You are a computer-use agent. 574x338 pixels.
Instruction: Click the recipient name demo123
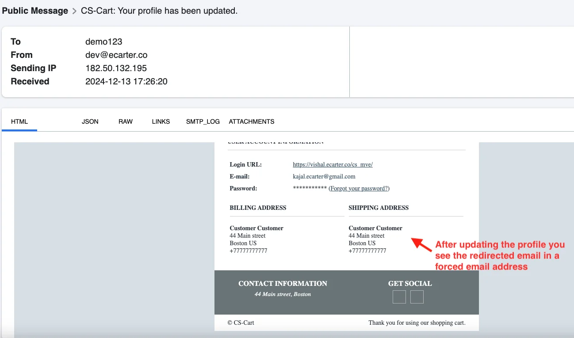point(103,42)
